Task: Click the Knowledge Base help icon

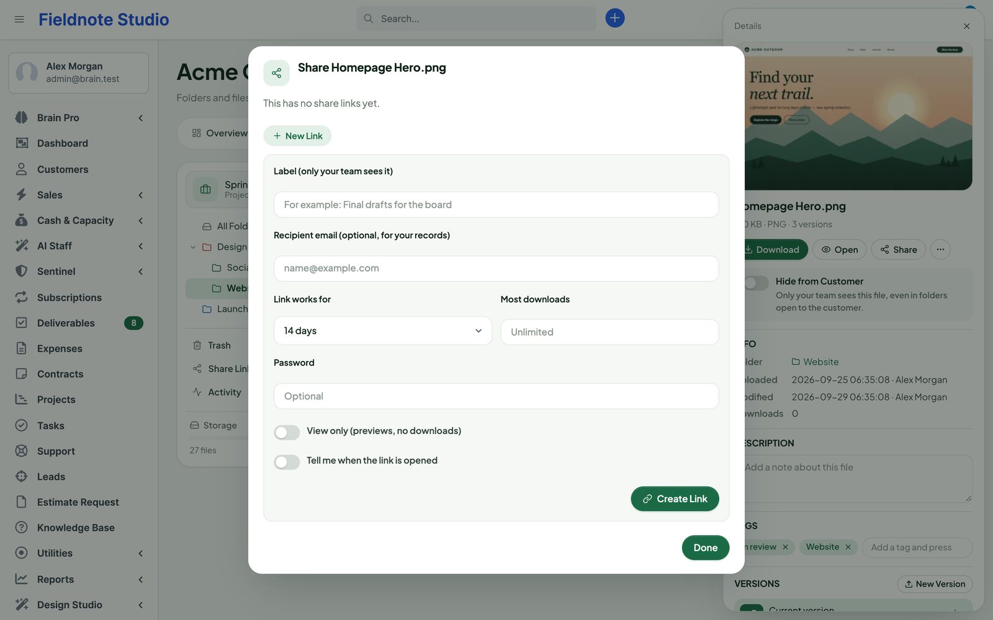Action: pyautogui.click(x=22, y=528)
